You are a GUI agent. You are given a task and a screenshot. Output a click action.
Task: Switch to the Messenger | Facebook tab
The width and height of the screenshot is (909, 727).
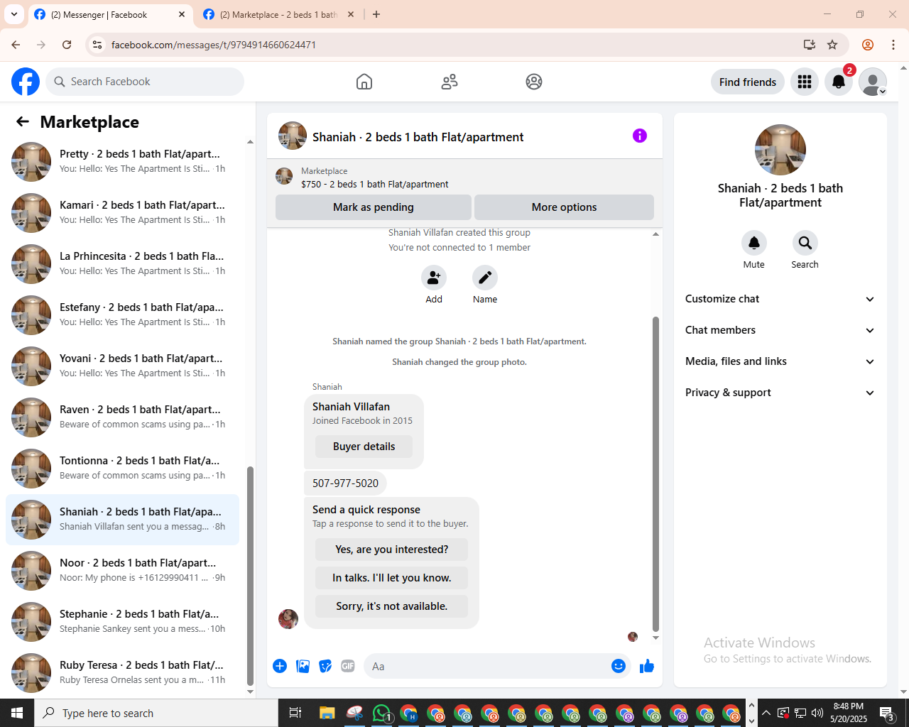point(110,14)
